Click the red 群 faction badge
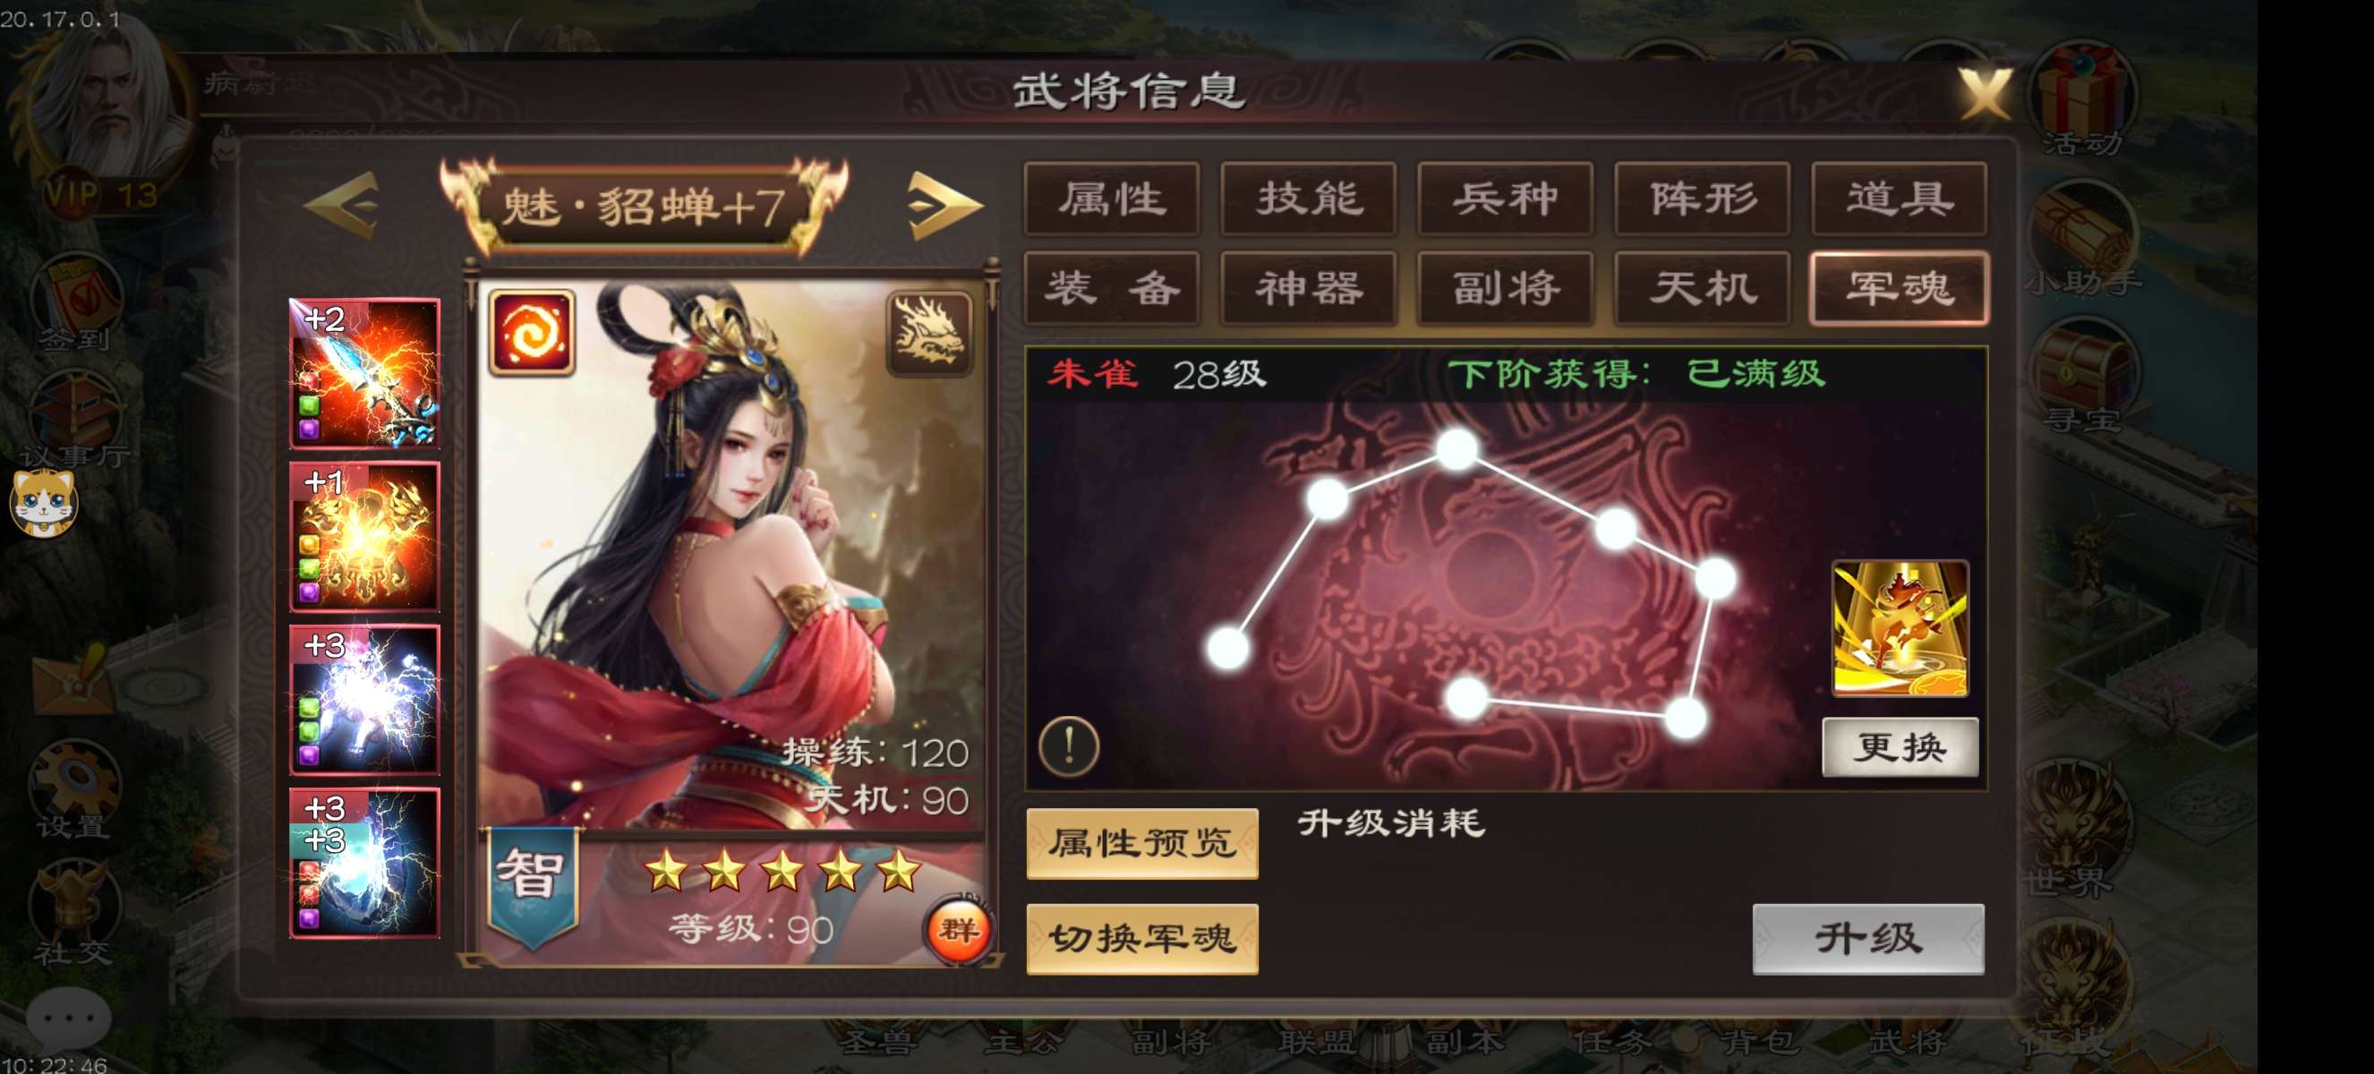The width and height of the screenshot is (2374, 1074). 958,930
